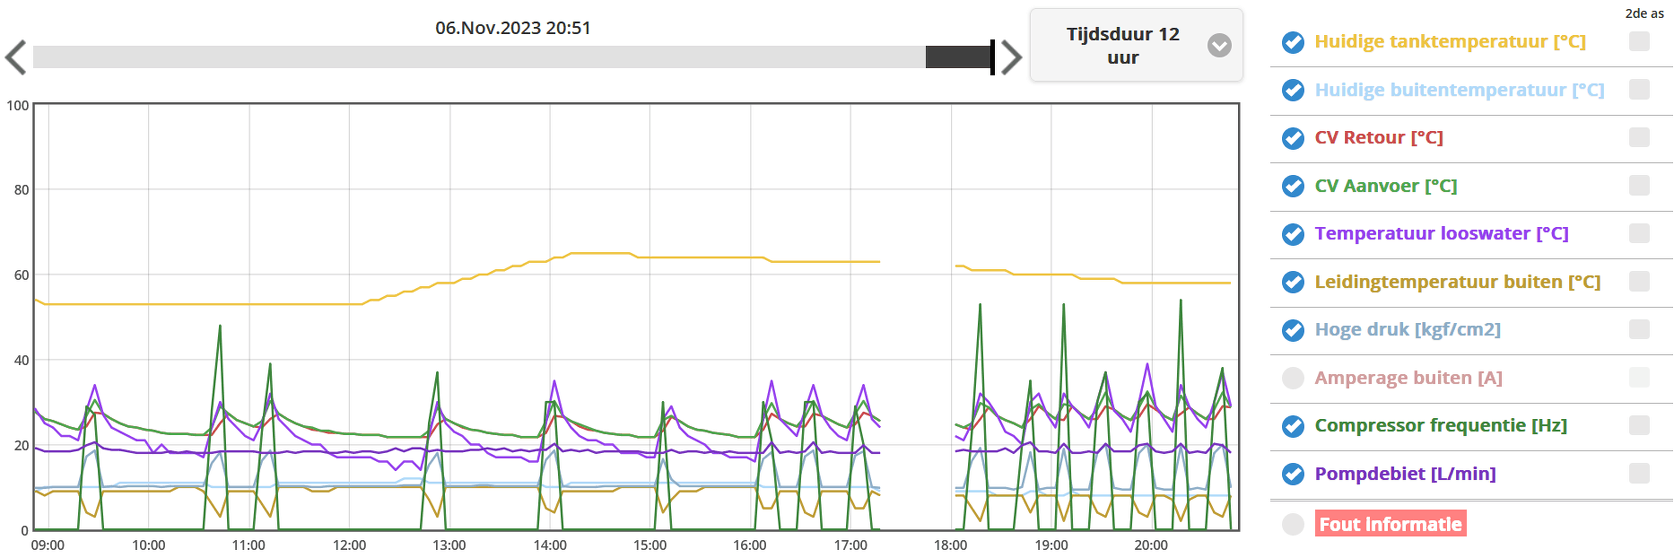The image size is (1674, 558).
Task: Set Temperatuur looswater to second axis checkbox
Action: coord(1639,233)
